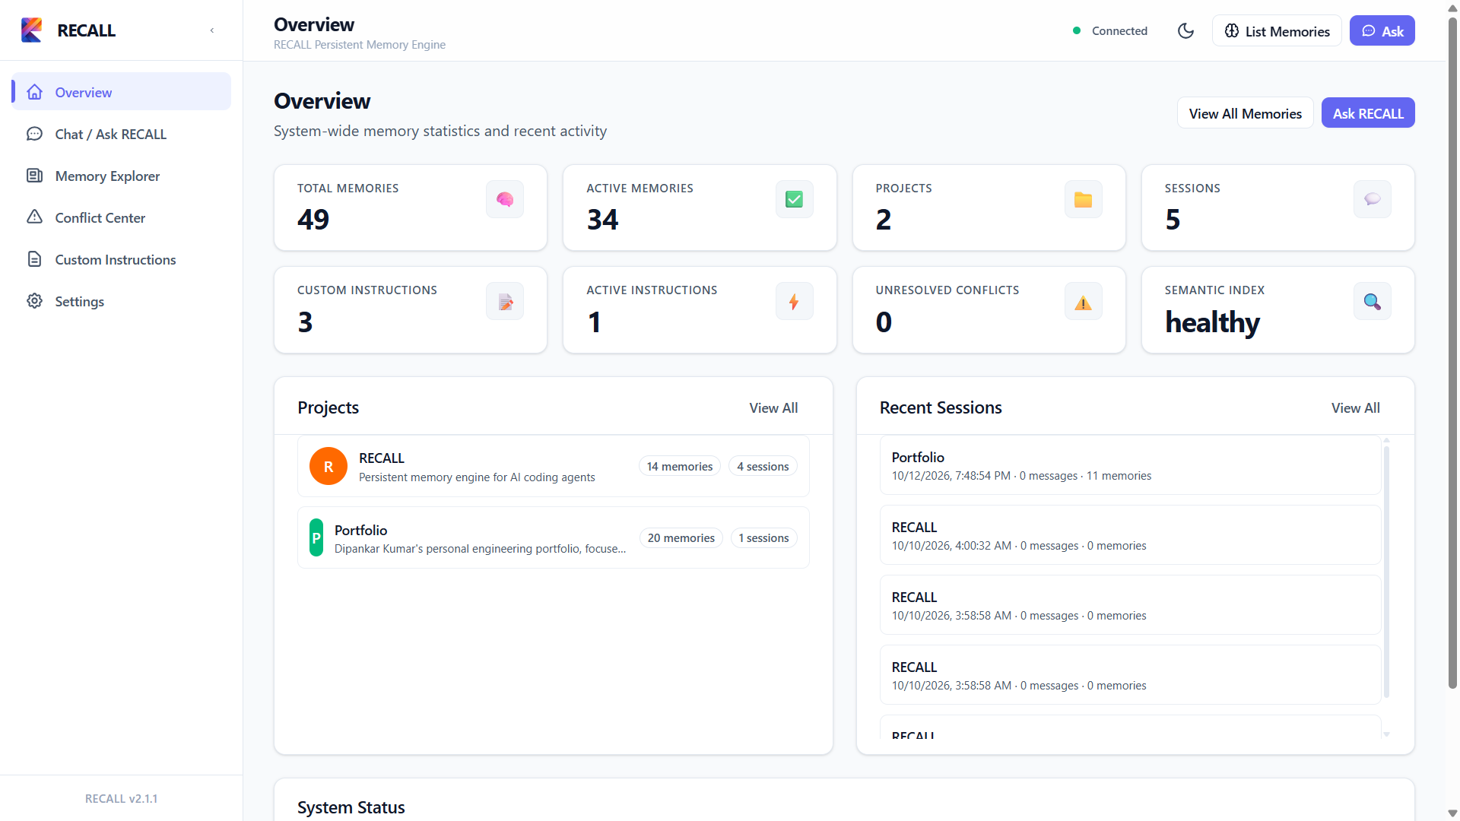Image resolution: width=1460 pixels, height=821 pixels.
Task: Click the Overview home icon in sidebar
Action: point(34,92)
